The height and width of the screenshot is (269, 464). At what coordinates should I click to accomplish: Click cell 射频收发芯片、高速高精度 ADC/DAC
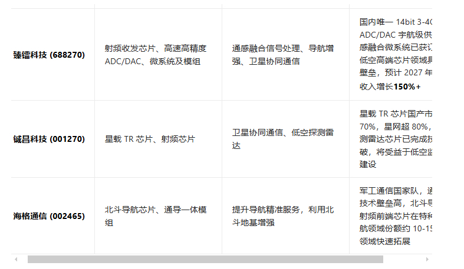point(159,55)
